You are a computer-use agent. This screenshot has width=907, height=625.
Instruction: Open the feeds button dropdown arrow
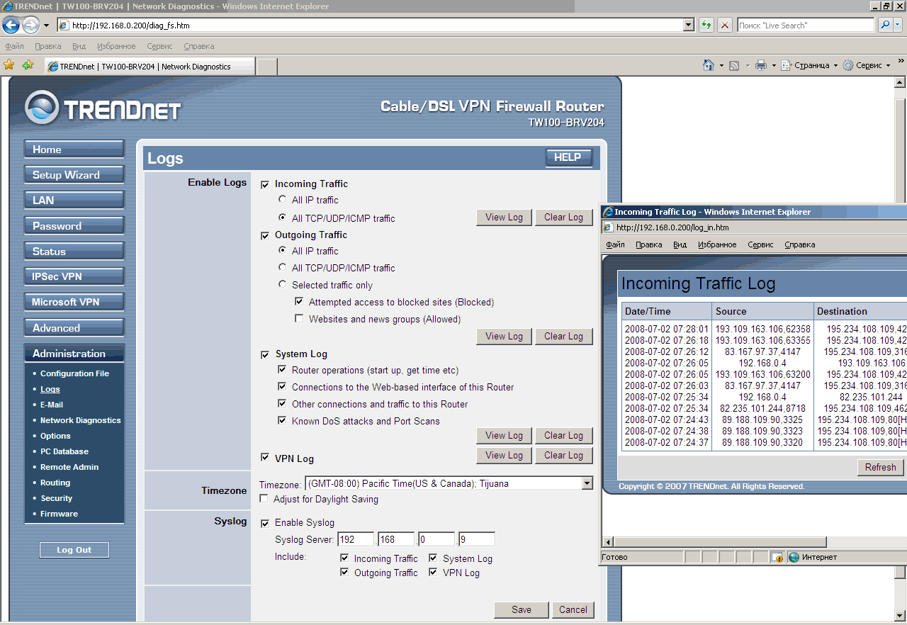pos(748,65)
